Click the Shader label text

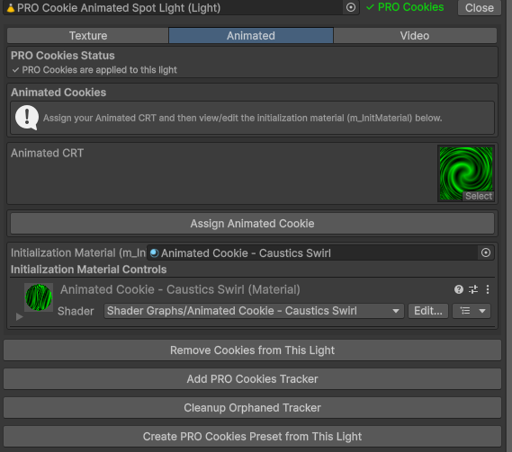coord(76,311)
